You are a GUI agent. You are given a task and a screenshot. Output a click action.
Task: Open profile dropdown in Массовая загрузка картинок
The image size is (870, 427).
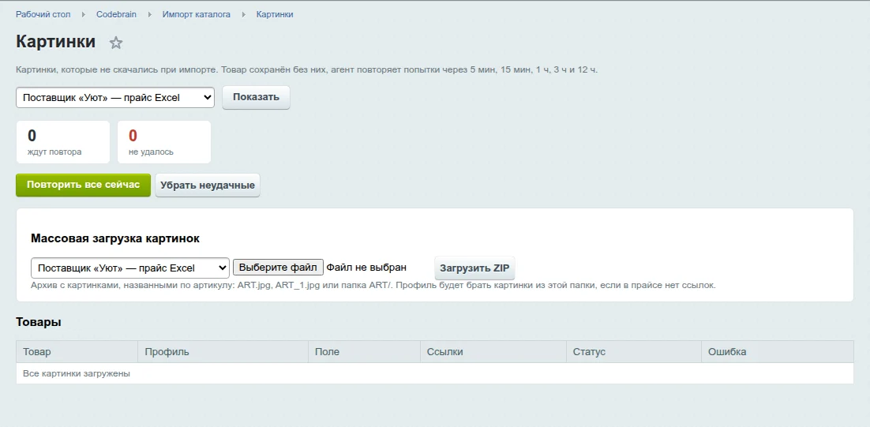130,268
